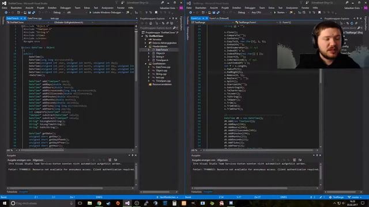Image resolution: width=369 pixels, height=207 pixels.
Task: Click Sebastian Greis avatar in DotNetClone window
Action: pos(181,8)
